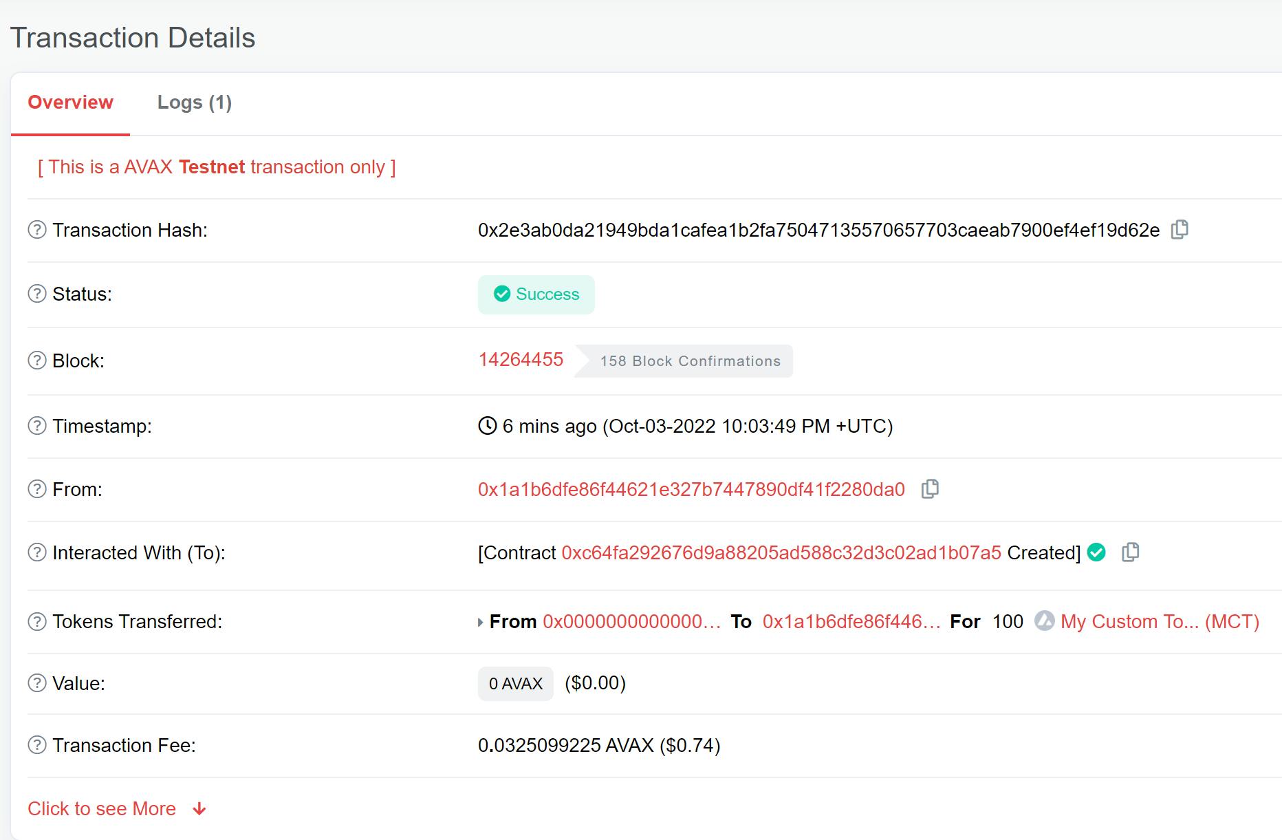This screenshot has height=840, width=1282.
Task: Open the help tooltip for Transaction Hash
Action: click(36, 230)
